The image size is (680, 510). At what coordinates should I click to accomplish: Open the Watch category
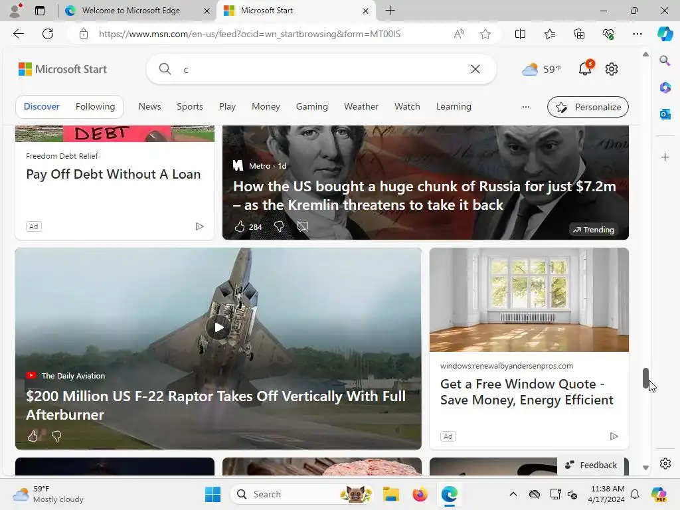coord(407,107)
